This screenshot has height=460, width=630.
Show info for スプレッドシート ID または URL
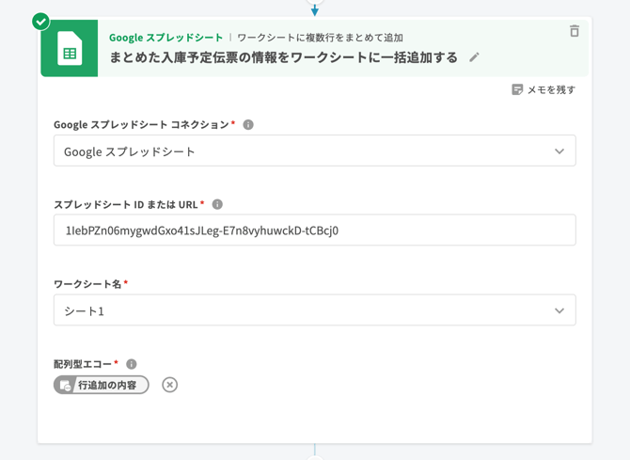217,204
